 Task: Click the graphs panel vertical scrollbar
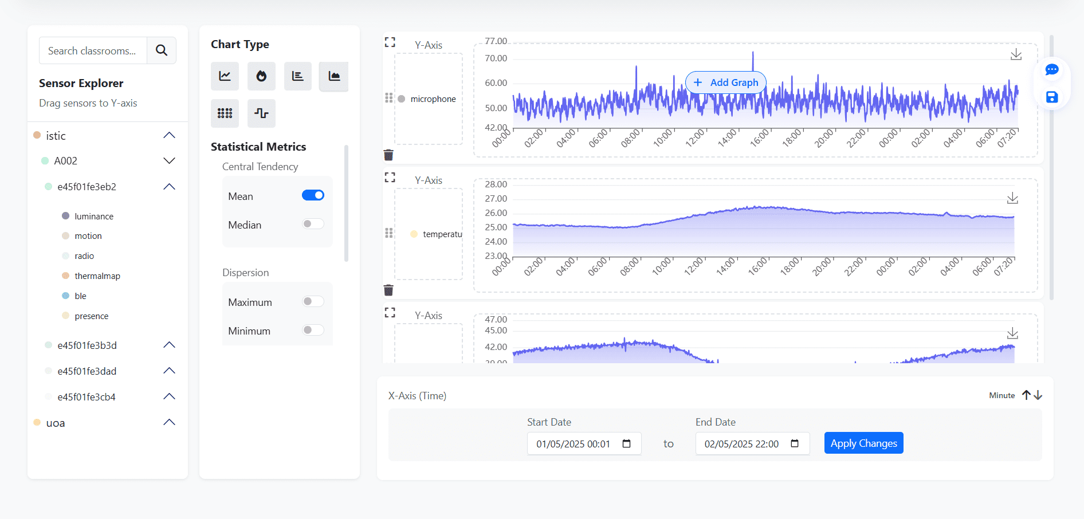point(1051,167)
